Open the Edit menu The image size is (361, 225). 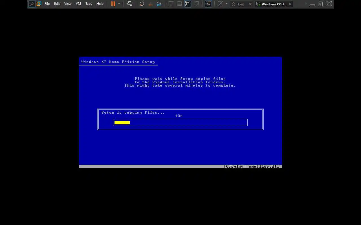pos(57,4)
